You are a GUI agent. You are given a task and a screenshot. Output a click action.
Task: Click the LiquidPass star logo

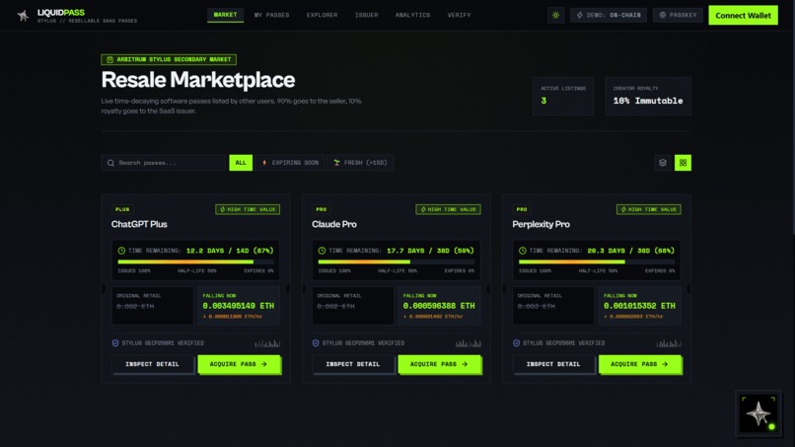click(x=23, y=16)
